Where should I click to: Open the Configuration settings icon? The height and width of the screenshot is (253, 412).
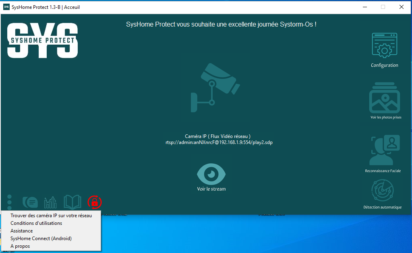coord(384,45)
